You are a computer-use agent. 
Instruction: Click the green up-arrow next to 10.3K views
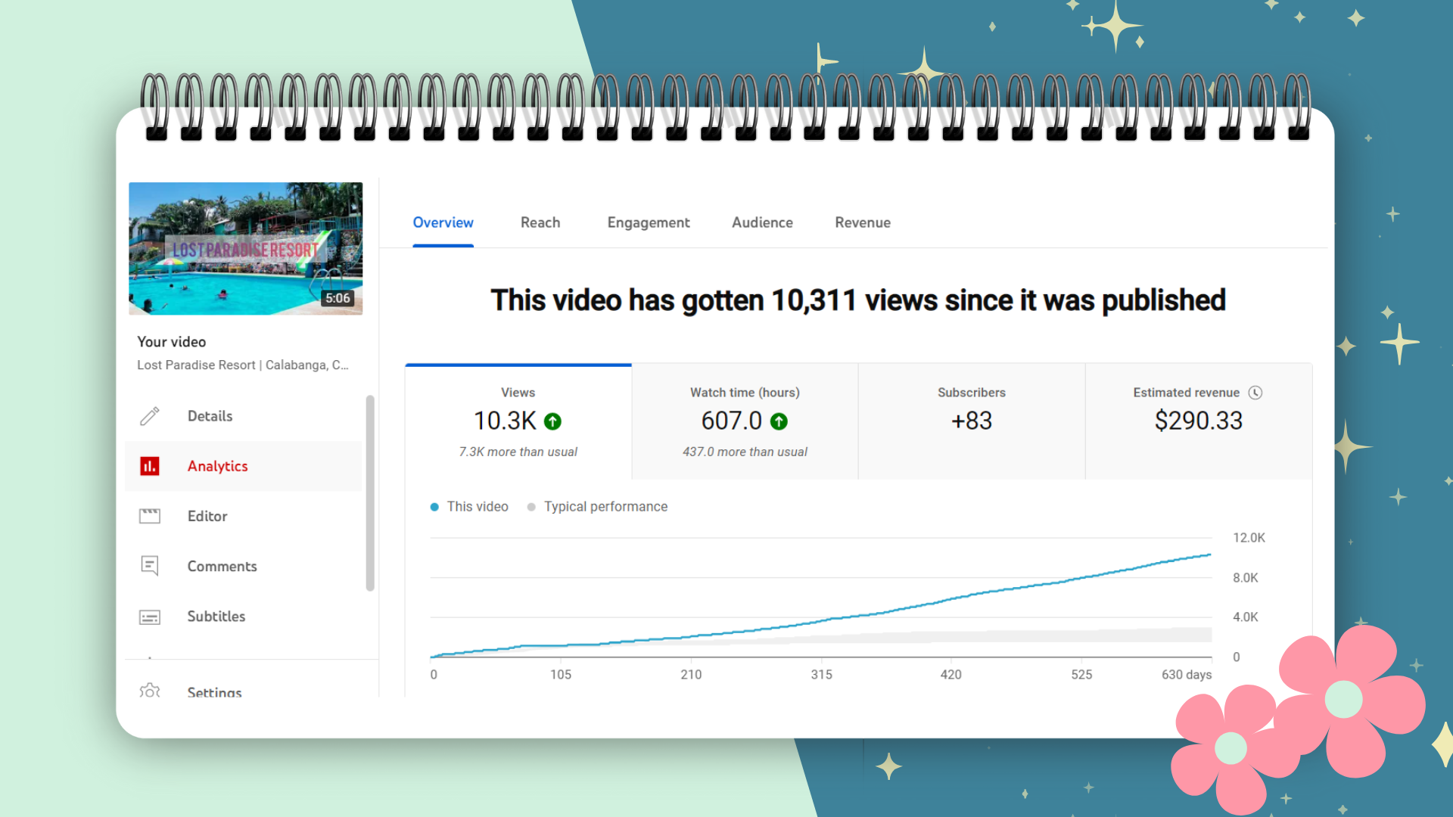[553, 421]
